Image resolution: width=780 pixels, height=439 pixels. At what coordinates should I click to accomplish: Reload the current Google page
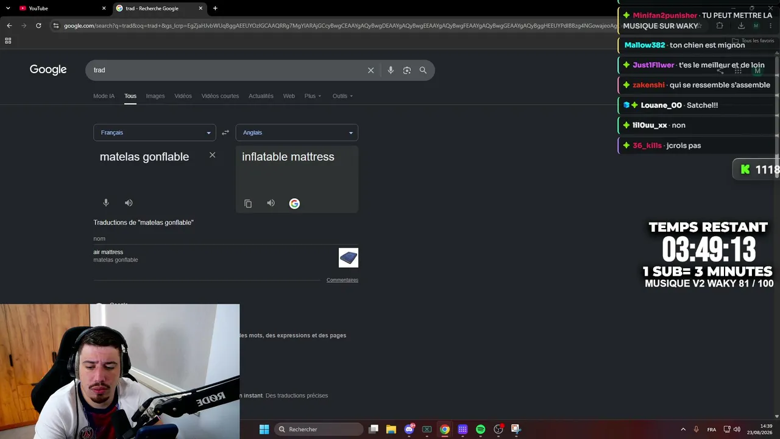pos(38,26)
